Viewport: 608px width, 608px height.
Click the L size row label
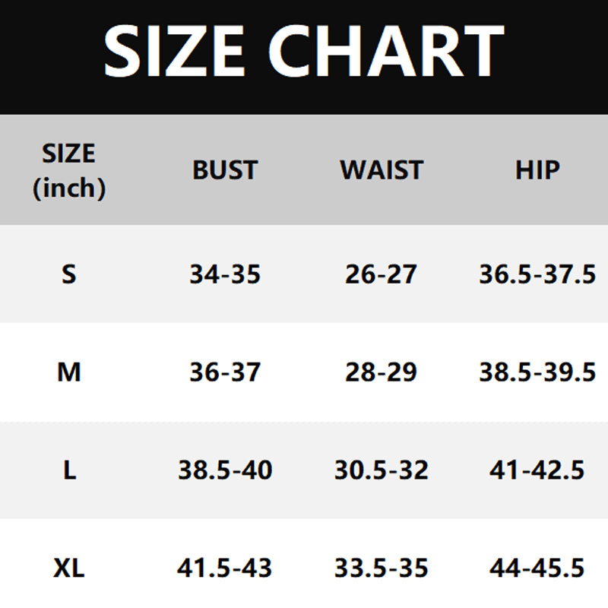(x=69, y=470)
